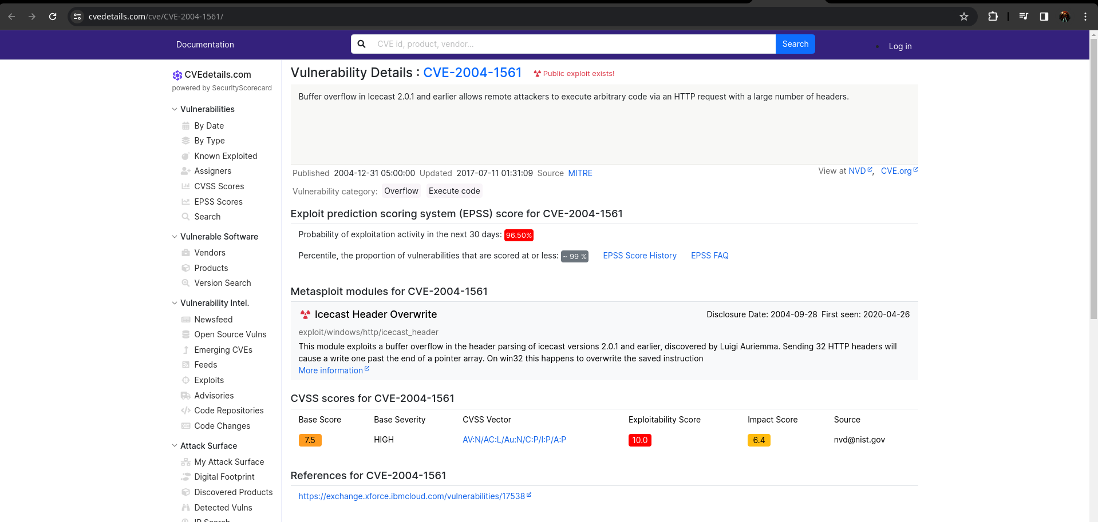Open My Attack Surface in sidebar
Viewport: 1098px width, 522px height.
(229, 462)
